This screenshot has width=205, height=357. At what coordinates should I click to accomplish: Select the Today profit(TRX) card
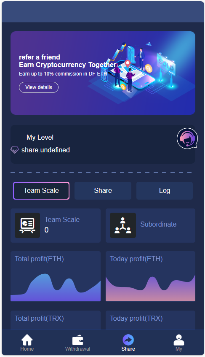150,320
